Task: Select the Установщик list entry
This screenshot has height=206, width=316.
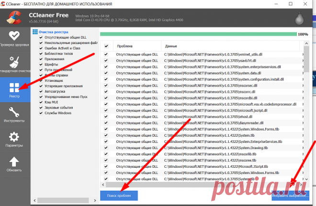Action: click(x=54, y=81)
